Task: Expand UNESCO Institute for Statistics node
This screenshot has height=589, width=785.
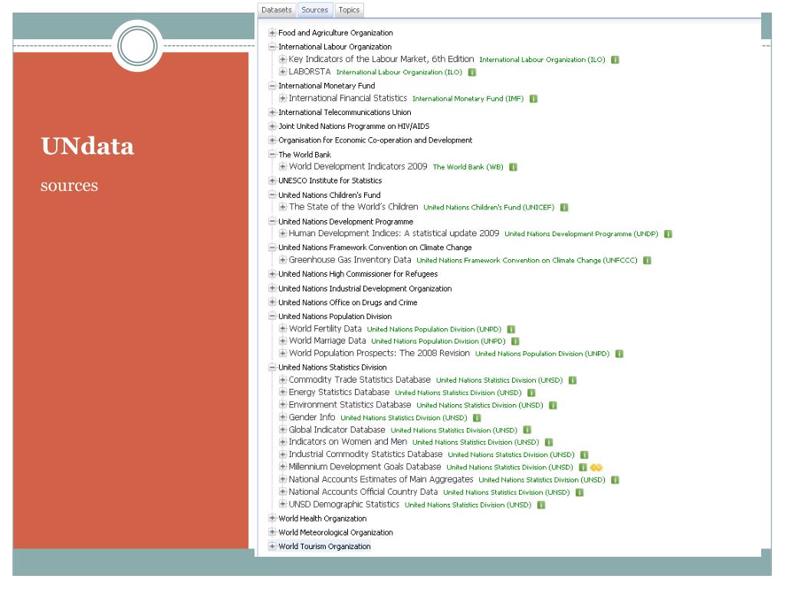Action: coord(272,180)
